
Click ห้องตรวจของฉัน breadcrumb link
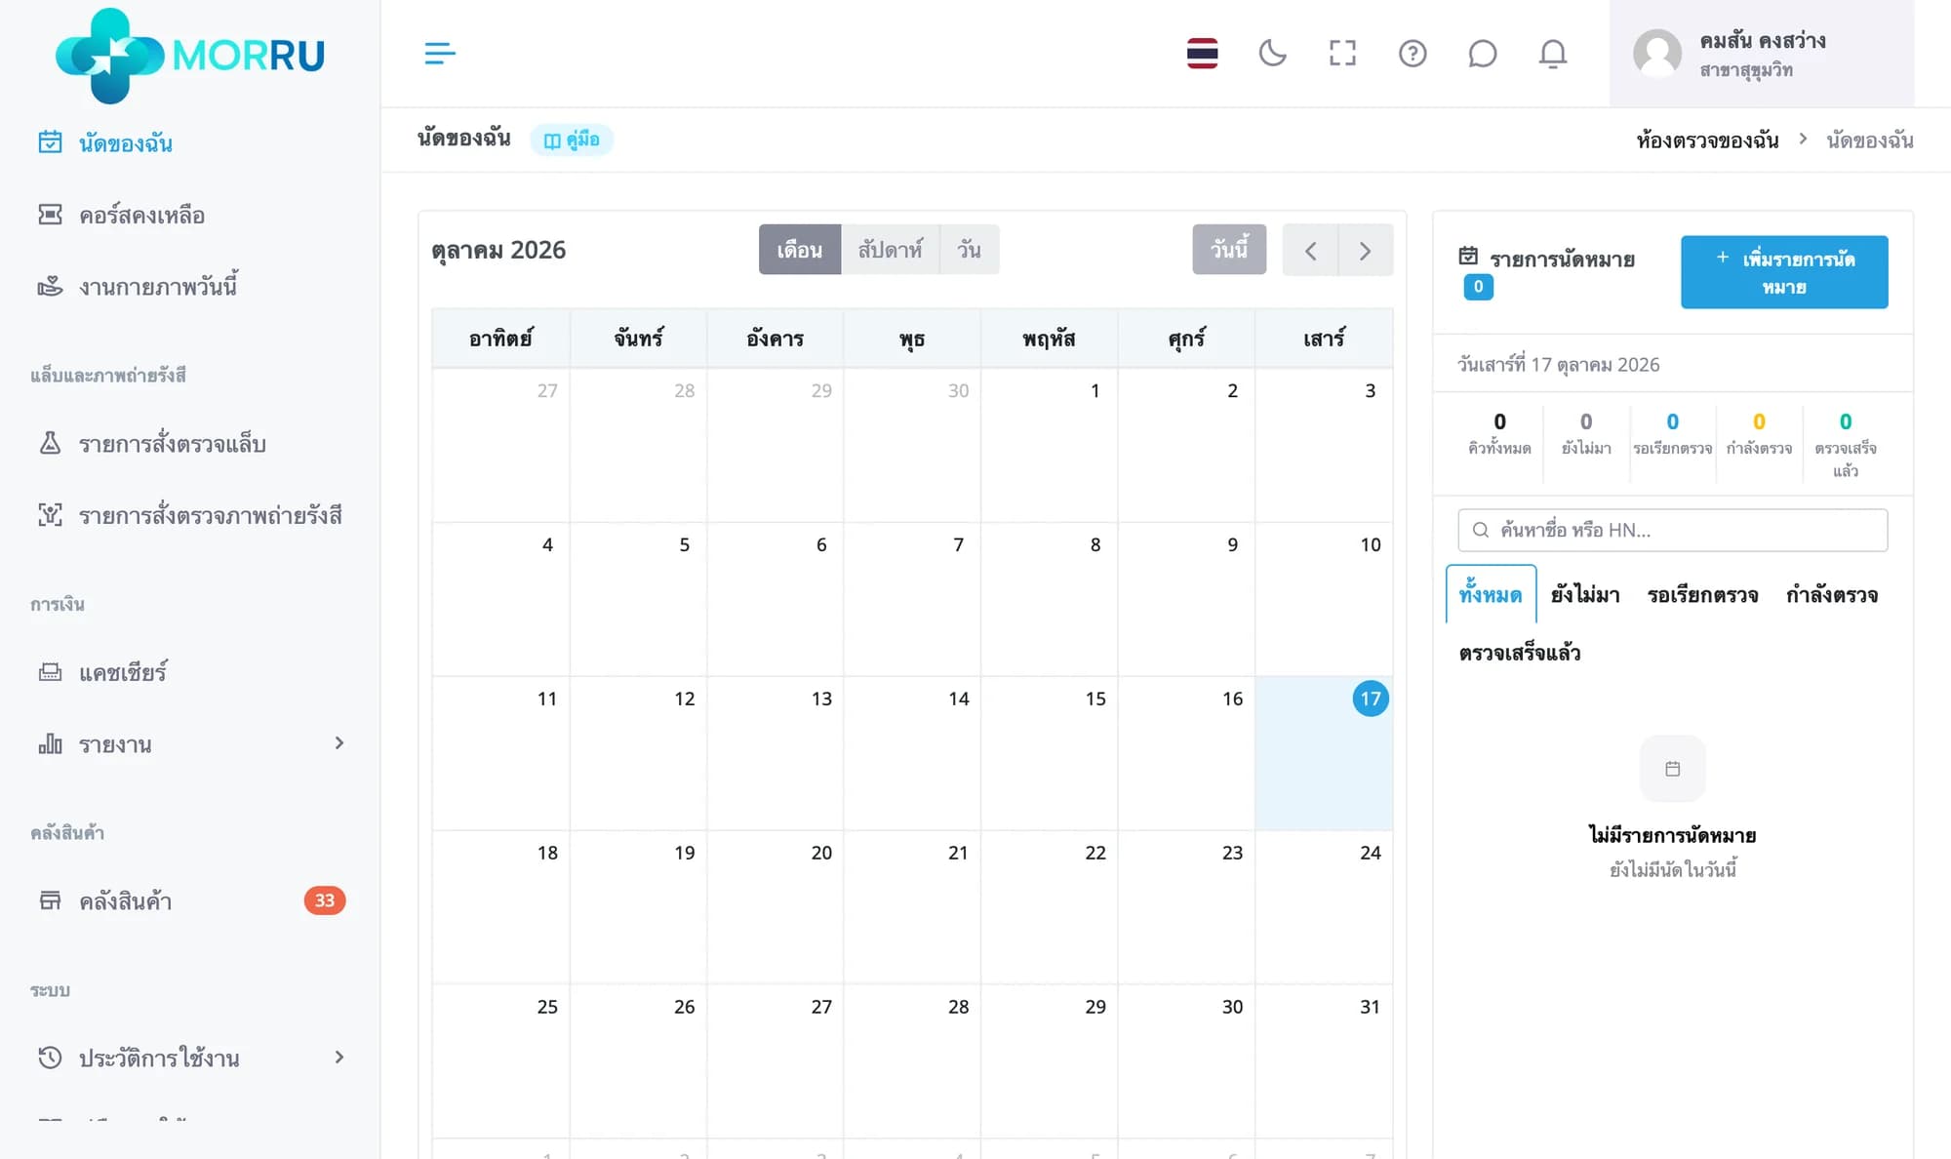tap(1707, 140)
